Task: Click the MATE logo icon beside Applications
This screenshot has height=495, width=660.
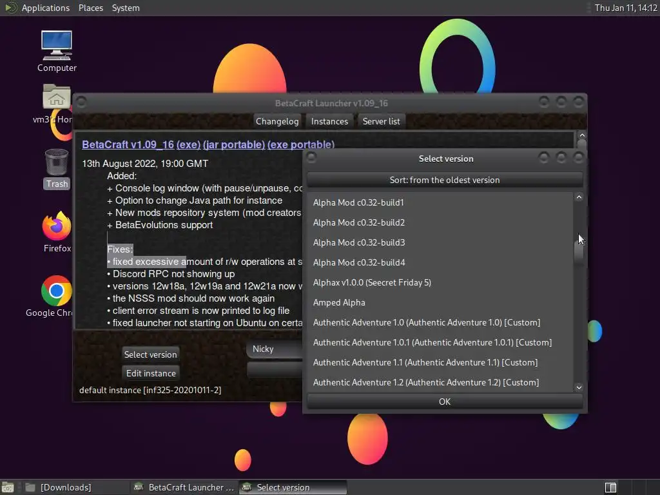Action: click(10, 8)
